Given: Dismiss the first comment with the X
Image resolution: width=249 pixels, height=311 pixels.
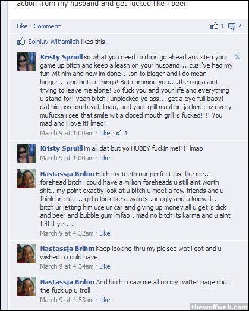Looking at the screenshot, I should click(237, 57).
